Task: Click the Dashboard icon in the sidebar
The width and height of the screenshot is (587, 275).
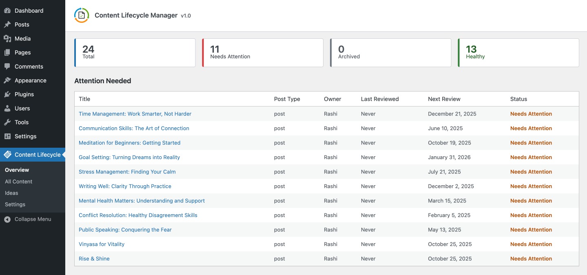Action: [x=8, y=10]
